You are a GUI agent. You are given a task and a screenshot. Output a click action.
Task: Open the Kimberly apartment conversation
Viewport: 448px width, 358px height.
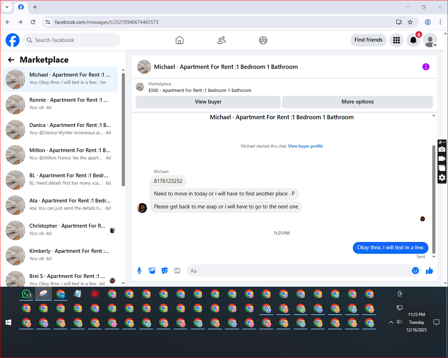(x=60, y=255)
